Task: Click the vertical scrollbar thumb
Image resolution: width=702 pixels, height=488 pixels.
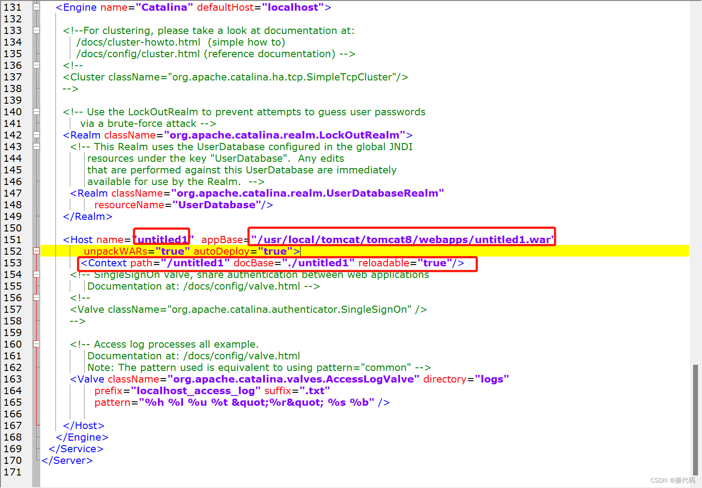Action: (x=695, y=420)
